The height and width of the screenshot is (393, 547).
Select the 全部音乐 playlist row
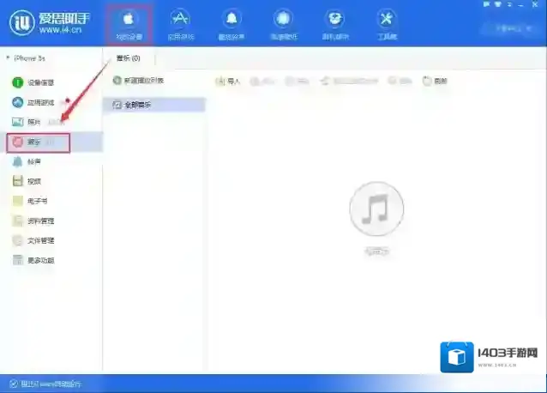154,105
